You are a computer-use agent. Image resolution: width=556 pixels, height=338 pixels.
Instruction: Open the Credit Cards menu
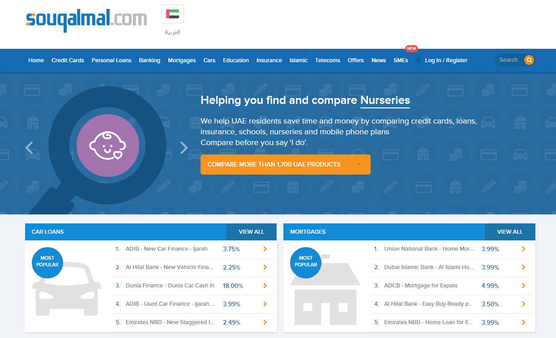(x=68, y=60)
